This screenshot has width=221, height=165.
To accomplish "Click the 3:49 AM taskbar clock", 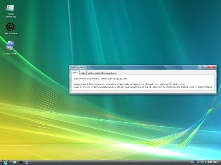I will (x=212, y=162).
